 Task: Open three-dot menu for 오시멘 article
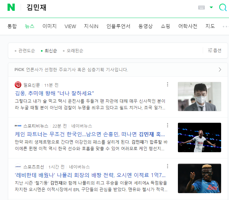[167, 166]
